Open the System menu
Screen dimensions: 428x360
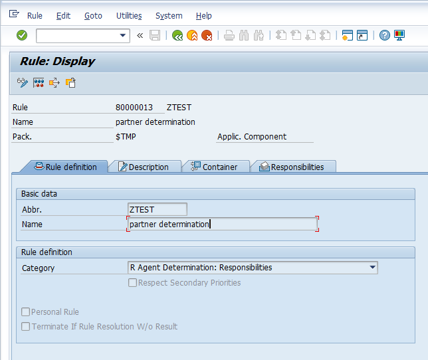point(169,16)
